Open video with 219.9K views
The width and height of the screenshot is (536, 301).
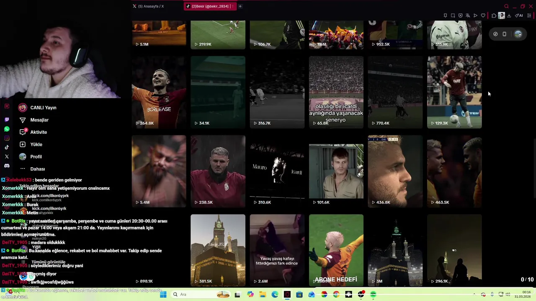(218, 35)
